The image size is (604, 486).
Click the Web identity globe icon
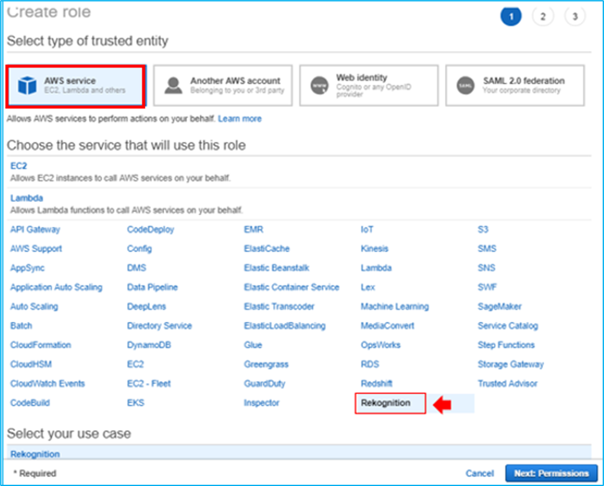click(319, 86)
